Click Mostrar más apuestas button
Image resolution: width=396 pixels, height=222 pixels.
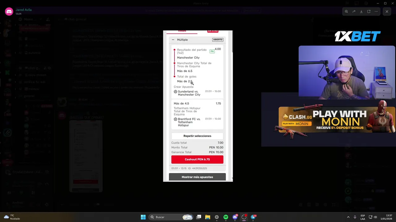[x=197, y=177]
